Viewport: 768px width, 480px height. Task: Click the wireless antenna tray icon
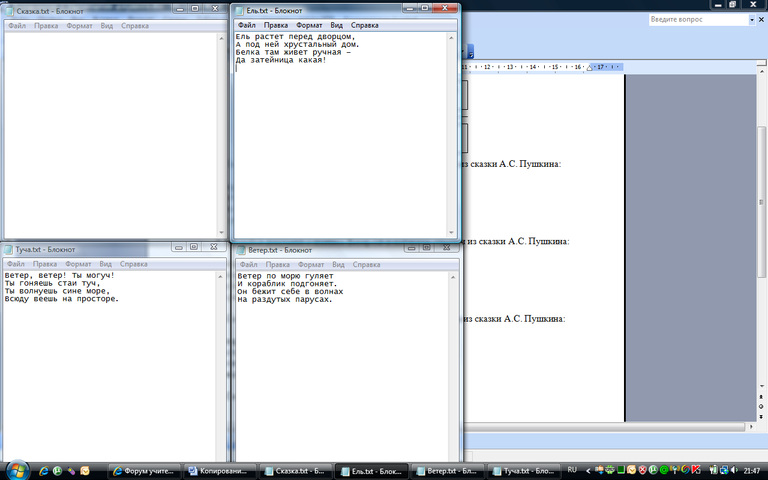[x=675, y=470]
